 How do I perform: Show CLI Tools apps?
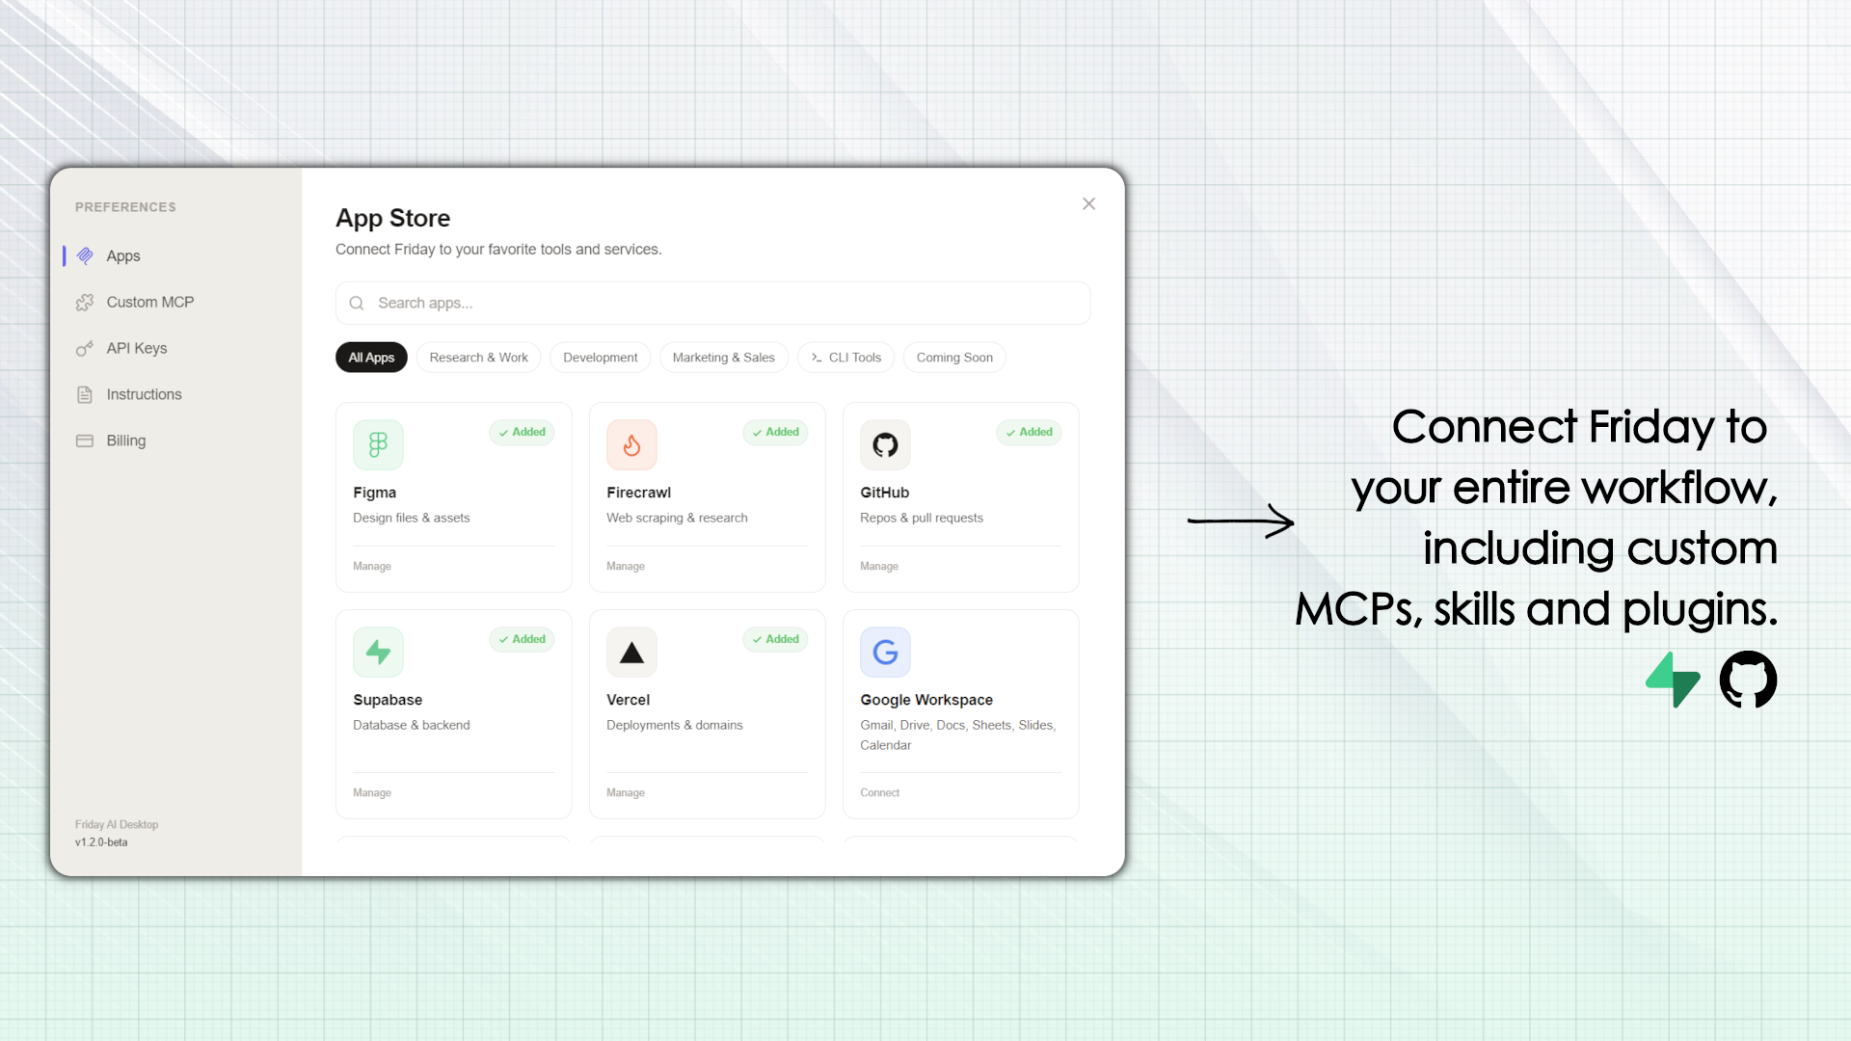tap(845, 358)
